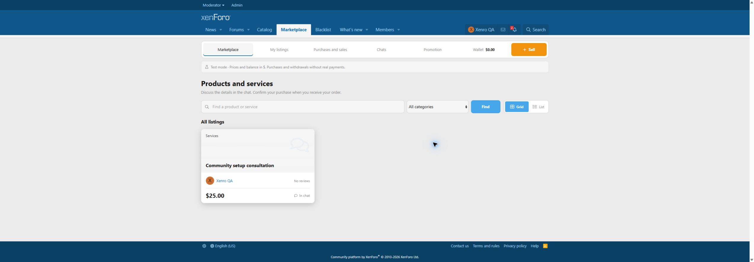Click the In chat bubble icon

(x=295, y=196)
